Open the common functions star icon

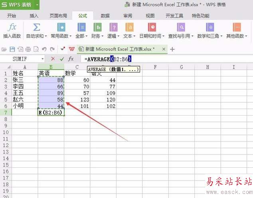coord(61,27)
